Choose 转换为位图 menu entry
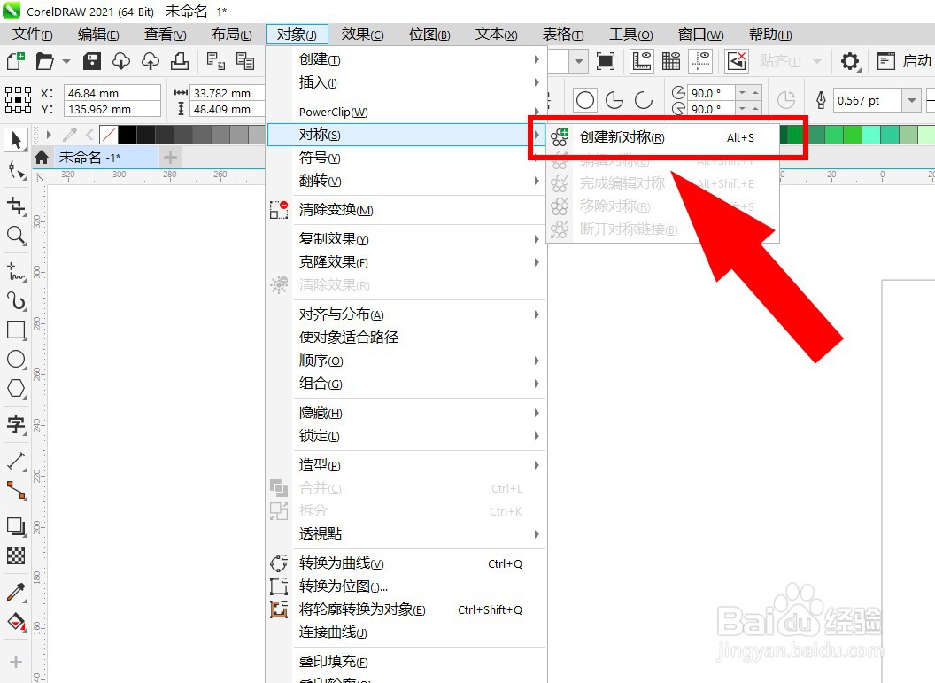The width and height of the screenshot is (935, 683). pos(406,586)
